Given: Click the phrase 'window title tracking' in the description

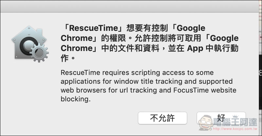Looking at the screenshot, I should (148, 81).
